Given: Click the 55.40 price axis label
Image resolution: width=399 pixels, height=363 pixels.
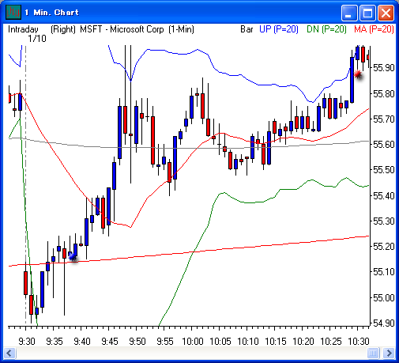Looking at the screenshot, I should click(x=384, y=195).
